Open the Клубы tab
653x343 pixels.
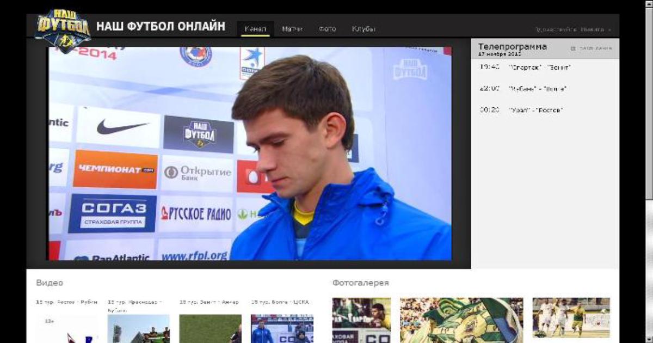363,29
